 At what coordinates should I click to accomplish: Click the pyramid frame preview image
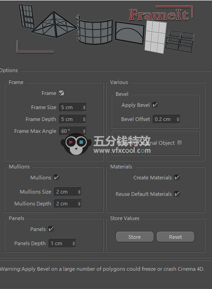53,25
